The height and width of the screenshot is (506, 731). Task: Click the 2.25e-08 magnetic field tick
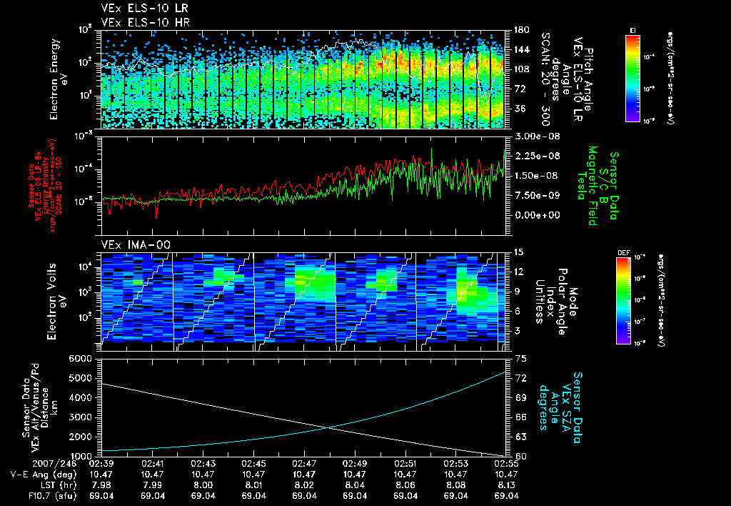pos(537,156)
